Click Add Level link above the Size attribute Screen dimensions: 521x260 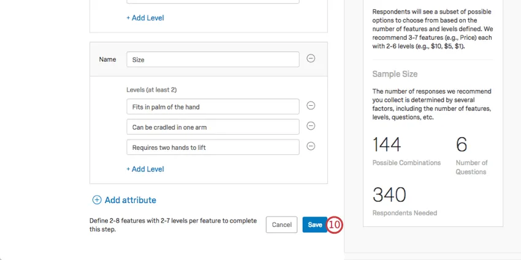(145, 18)
